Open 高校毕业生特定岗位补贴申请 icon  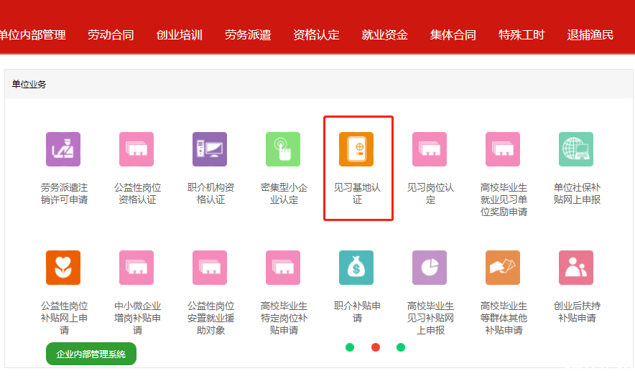pyautogui.click(x=283, y=268)
